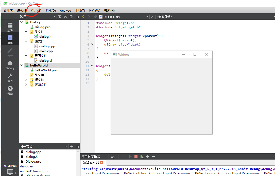Open the 项目 Projects mode
Image resolution: width=275 pixels, height=176 pixels.
(x=10, y=77)
